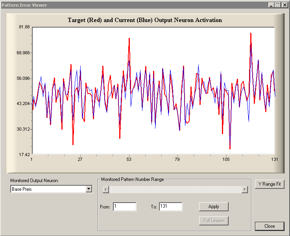Click into the From pattern number field
The width and height of the screenshot is (290, 236).
pos(124,206)
